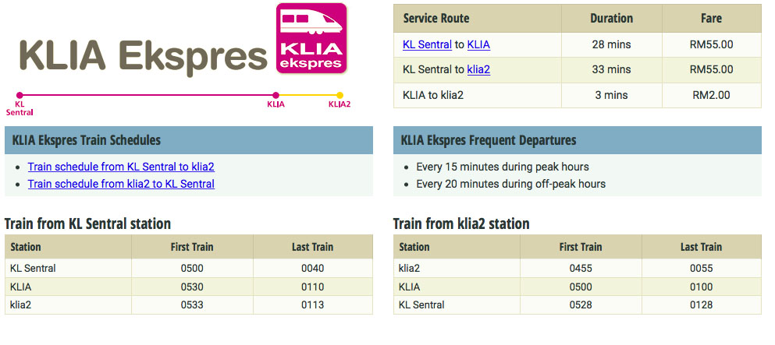
Task: Select first train time 0500 for KL Sentral
Action: (192, 268)
